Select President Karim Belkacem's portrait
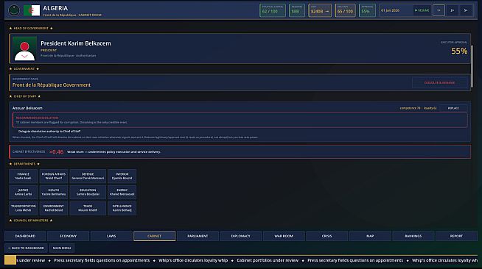482x269 pixels. click(24, 49)
